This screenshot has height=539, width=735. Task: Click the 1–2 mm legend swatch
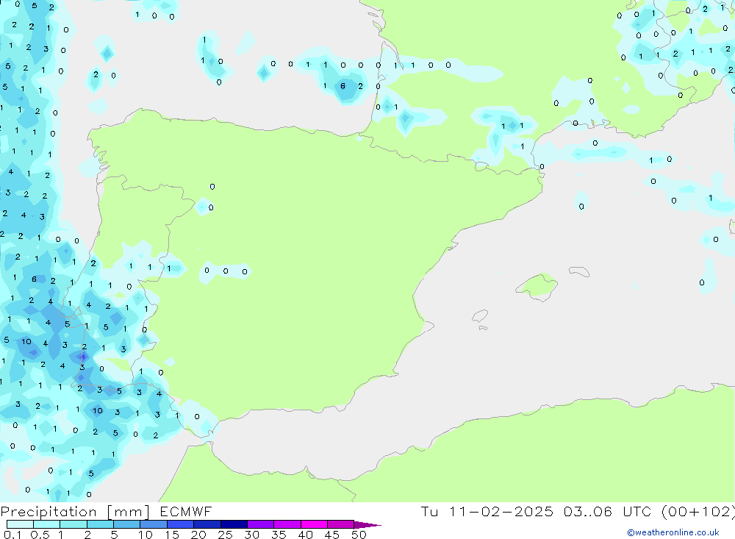click(73, 524)
